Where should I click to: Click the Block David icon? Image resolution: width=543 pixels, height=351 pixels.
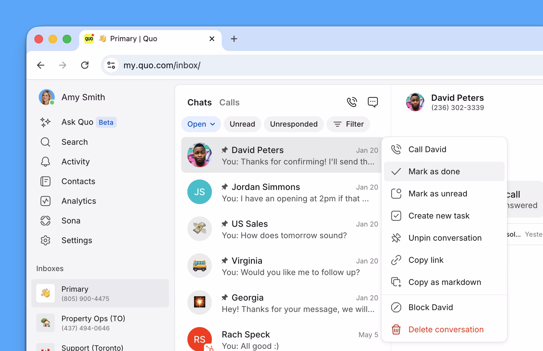[396, 307]
